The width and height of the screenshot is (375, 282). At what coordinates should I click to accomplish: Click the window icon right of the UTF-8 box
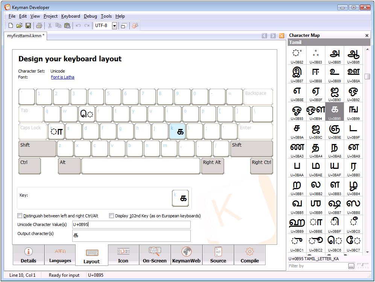(124, 26)
